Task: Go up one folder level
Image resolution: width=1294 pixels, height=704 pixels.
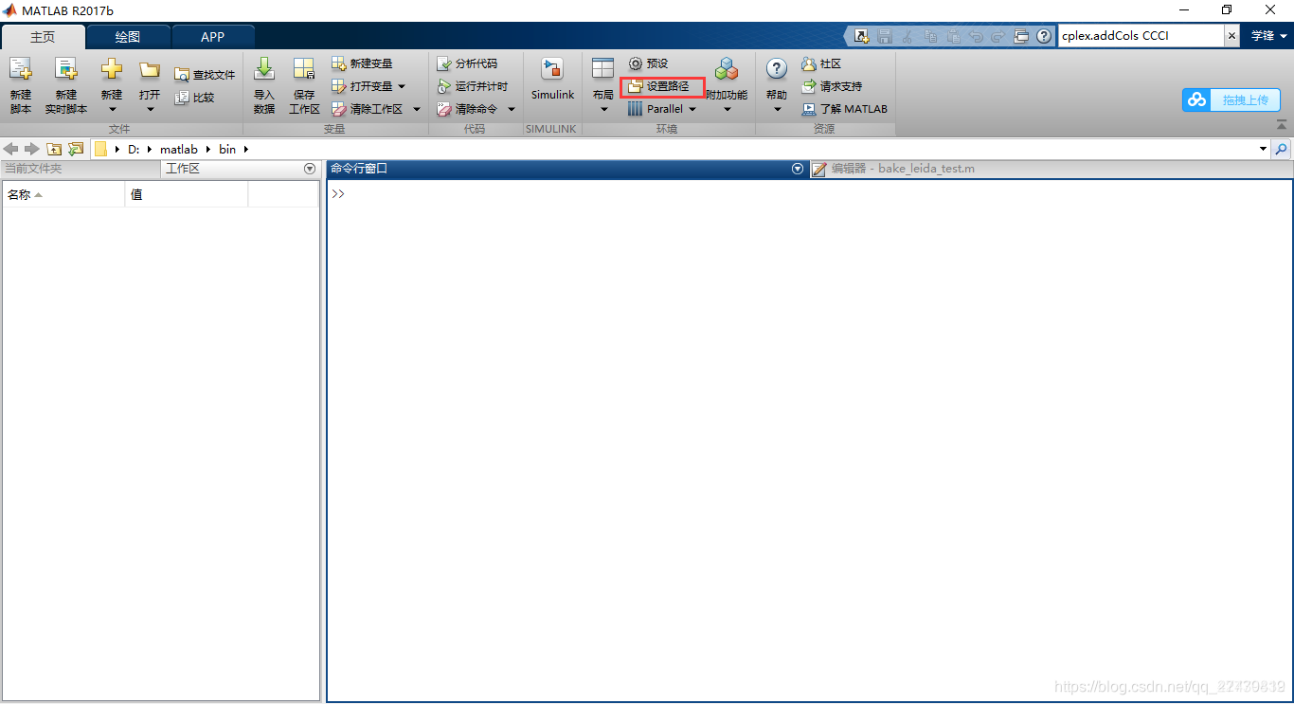Action: tap(54, 149)
